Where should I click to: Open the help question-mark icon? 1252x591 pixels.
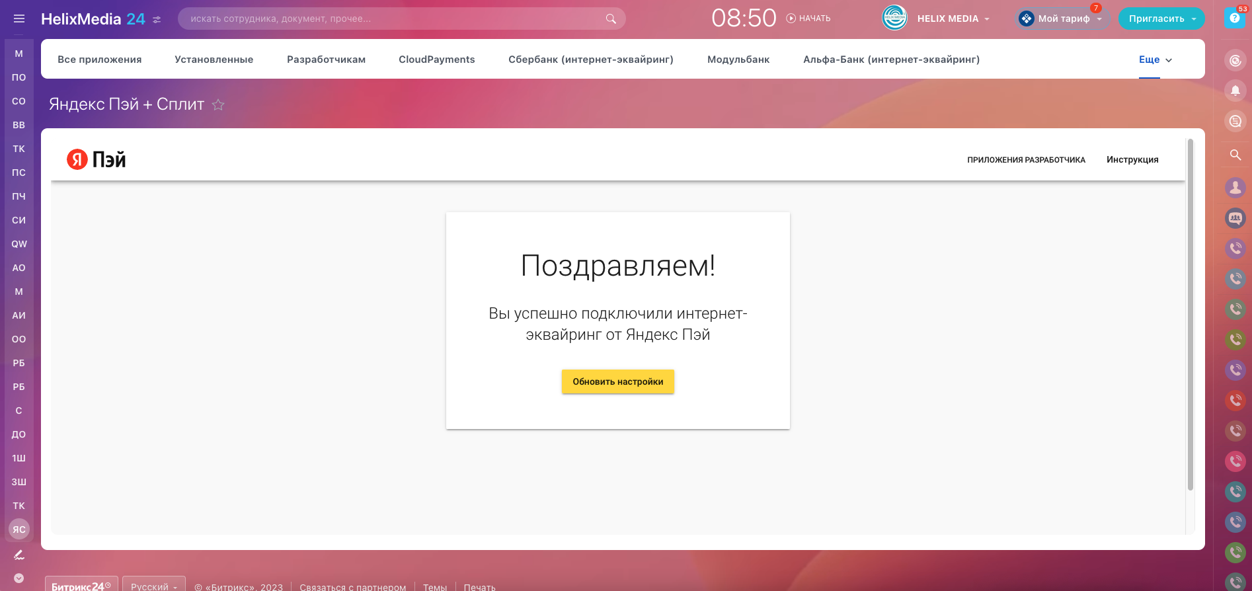[x=1234, y=18]
